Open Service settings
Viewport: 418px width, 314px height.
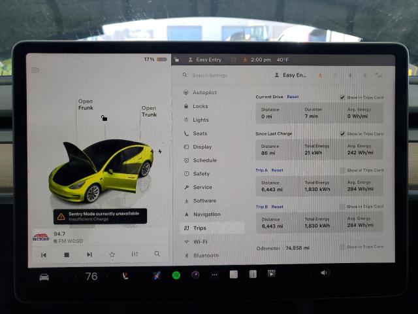pyautogui.click(x=199, y=187)
